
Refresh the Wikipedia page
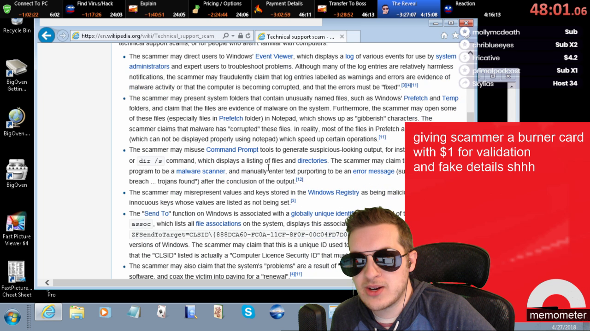[x=248, y=36]
